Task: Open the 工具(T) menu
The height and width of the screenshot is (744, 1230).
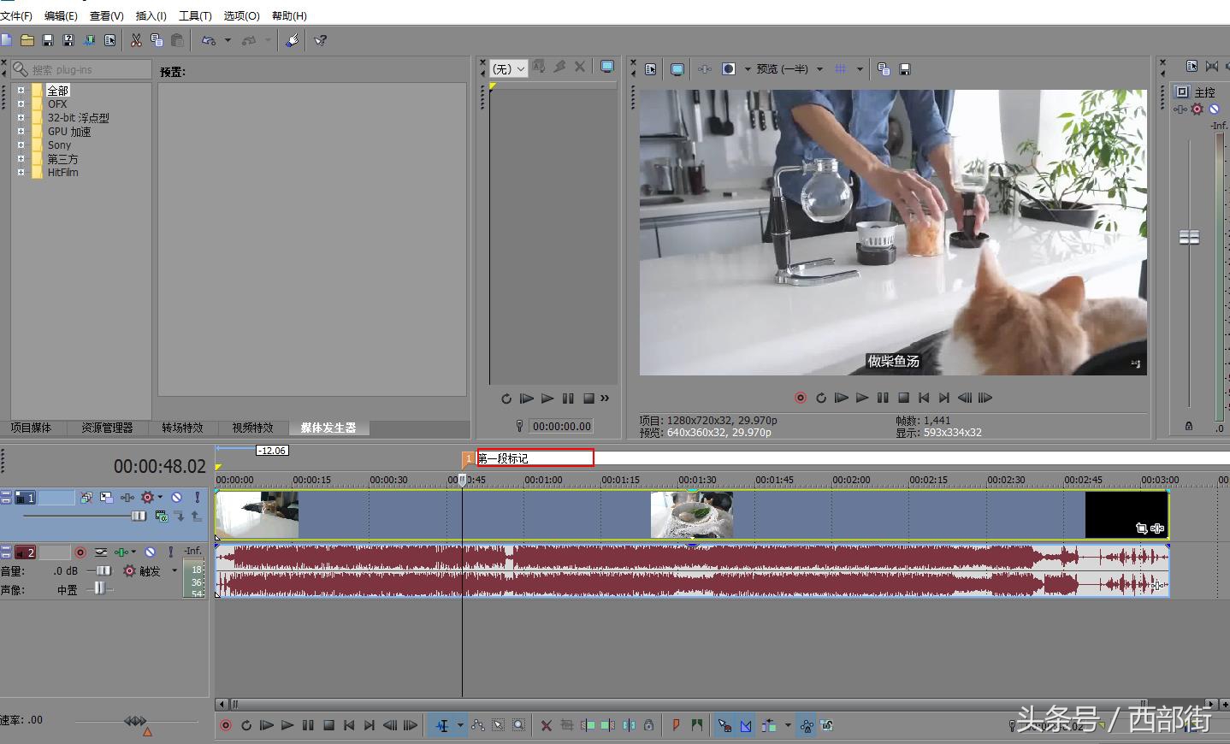Action: (195, 15)
